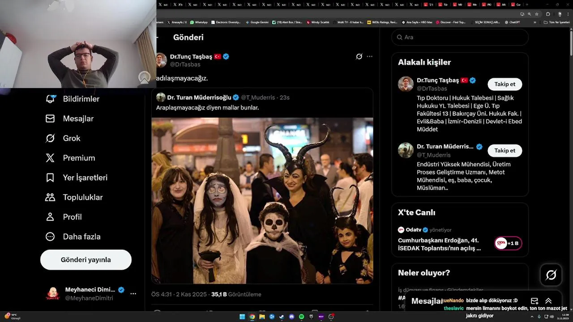Expand the Mesajlar drawer with double chevron
This screenshot has width=573, height=322.
548,301
